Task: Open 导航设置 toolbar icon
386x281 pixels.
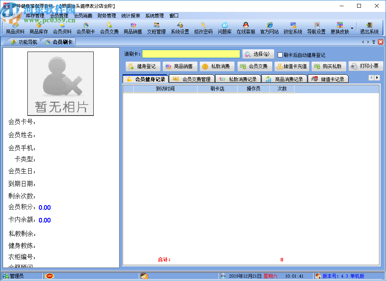Action: [x=316, y=28]
